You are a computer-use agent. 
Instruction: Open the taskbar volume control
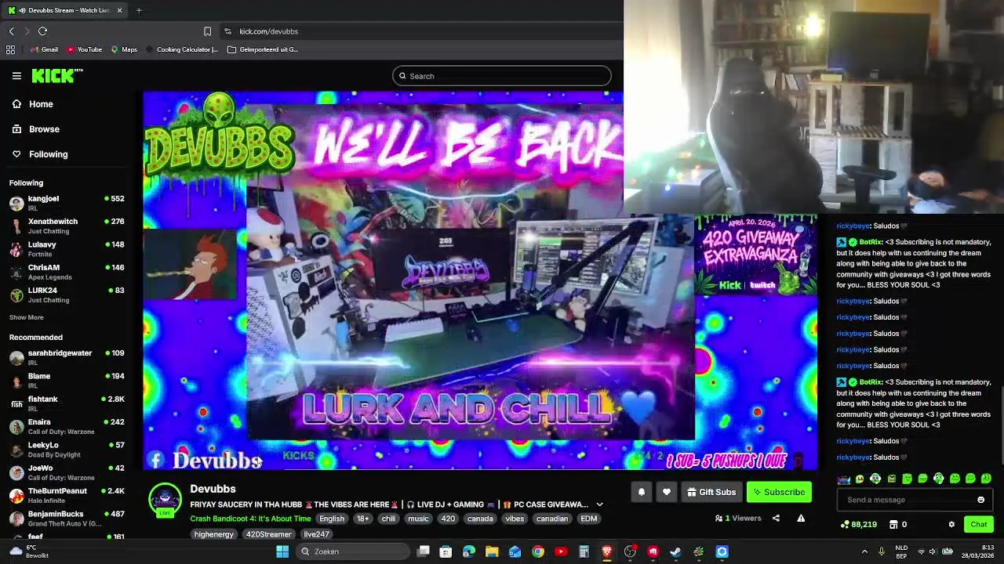(x=933, y=551)
